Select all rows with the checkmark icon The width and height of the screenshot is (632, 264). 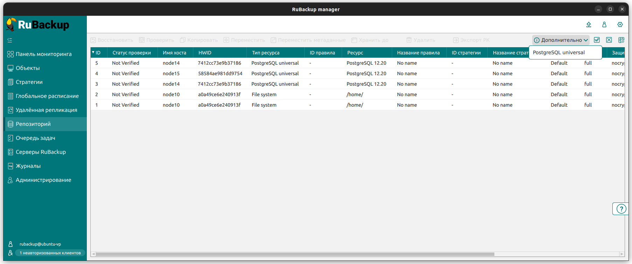click(597, 40)
